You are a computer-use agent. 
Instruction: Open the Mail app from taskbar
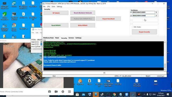pos(83,94)
